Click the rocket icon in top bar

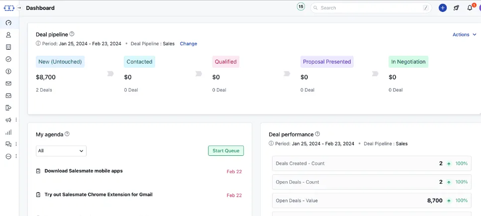(x=456, y=8)
